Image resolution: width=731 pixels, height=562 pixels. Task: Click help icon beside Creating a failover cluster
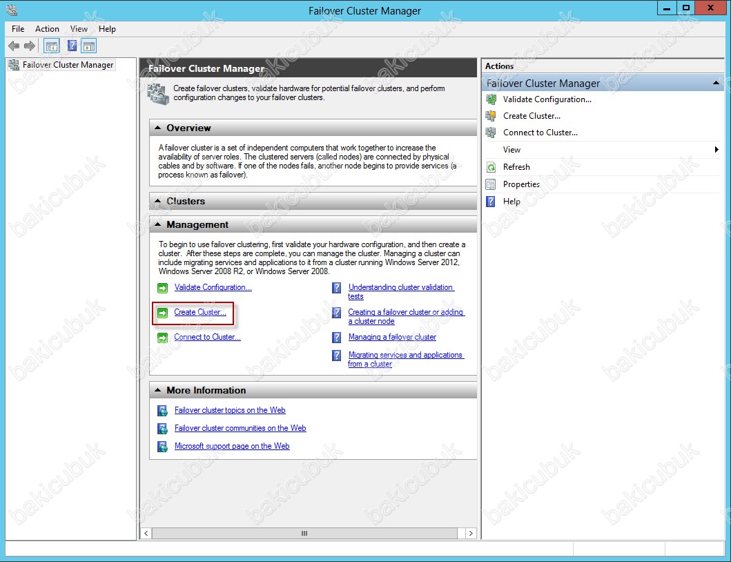click(x=337, y=313)
